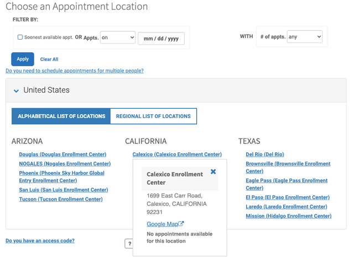Choose the NOGALES Enrollment Center link

tap(65, 164)
